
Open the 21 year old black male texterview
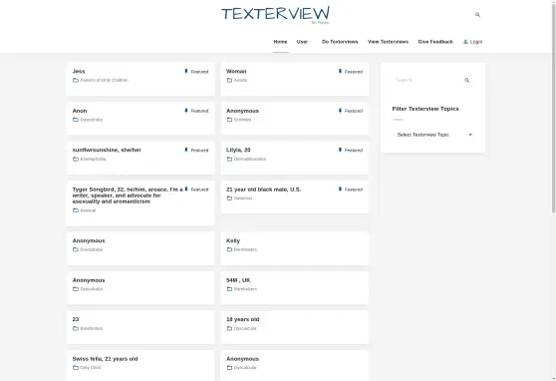[x=263, y=190]
